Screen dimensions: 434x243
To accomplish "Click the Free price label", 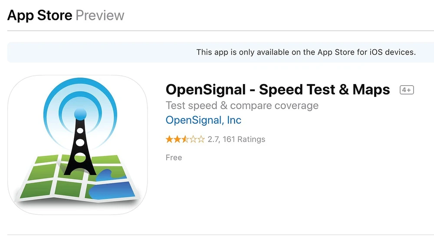I will click(174, 158).
